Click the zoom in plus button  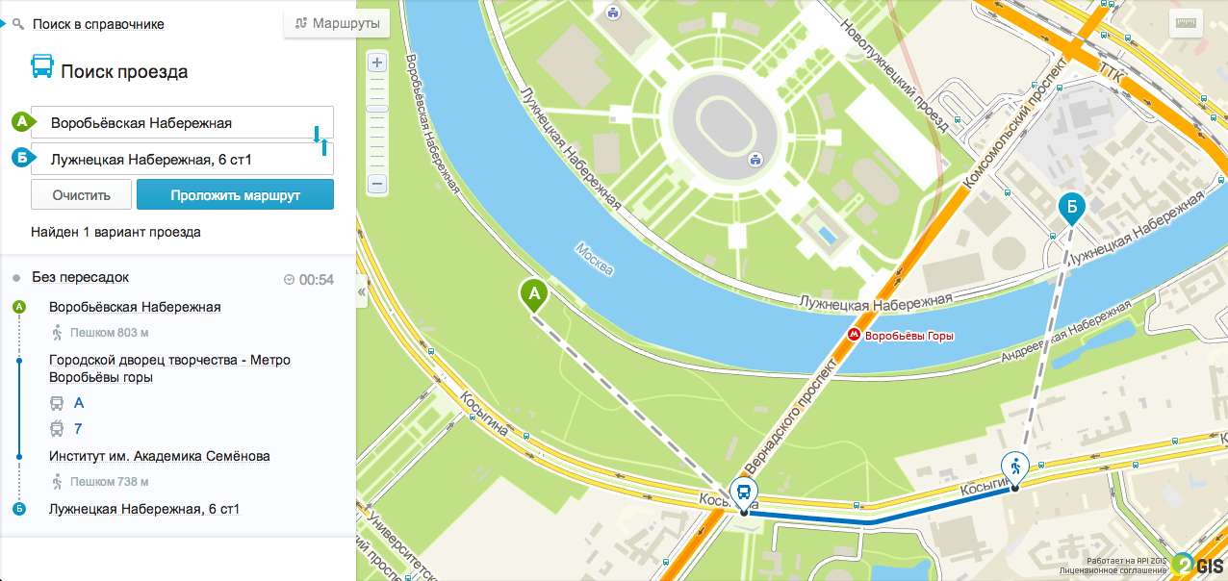tap(377, 63)
